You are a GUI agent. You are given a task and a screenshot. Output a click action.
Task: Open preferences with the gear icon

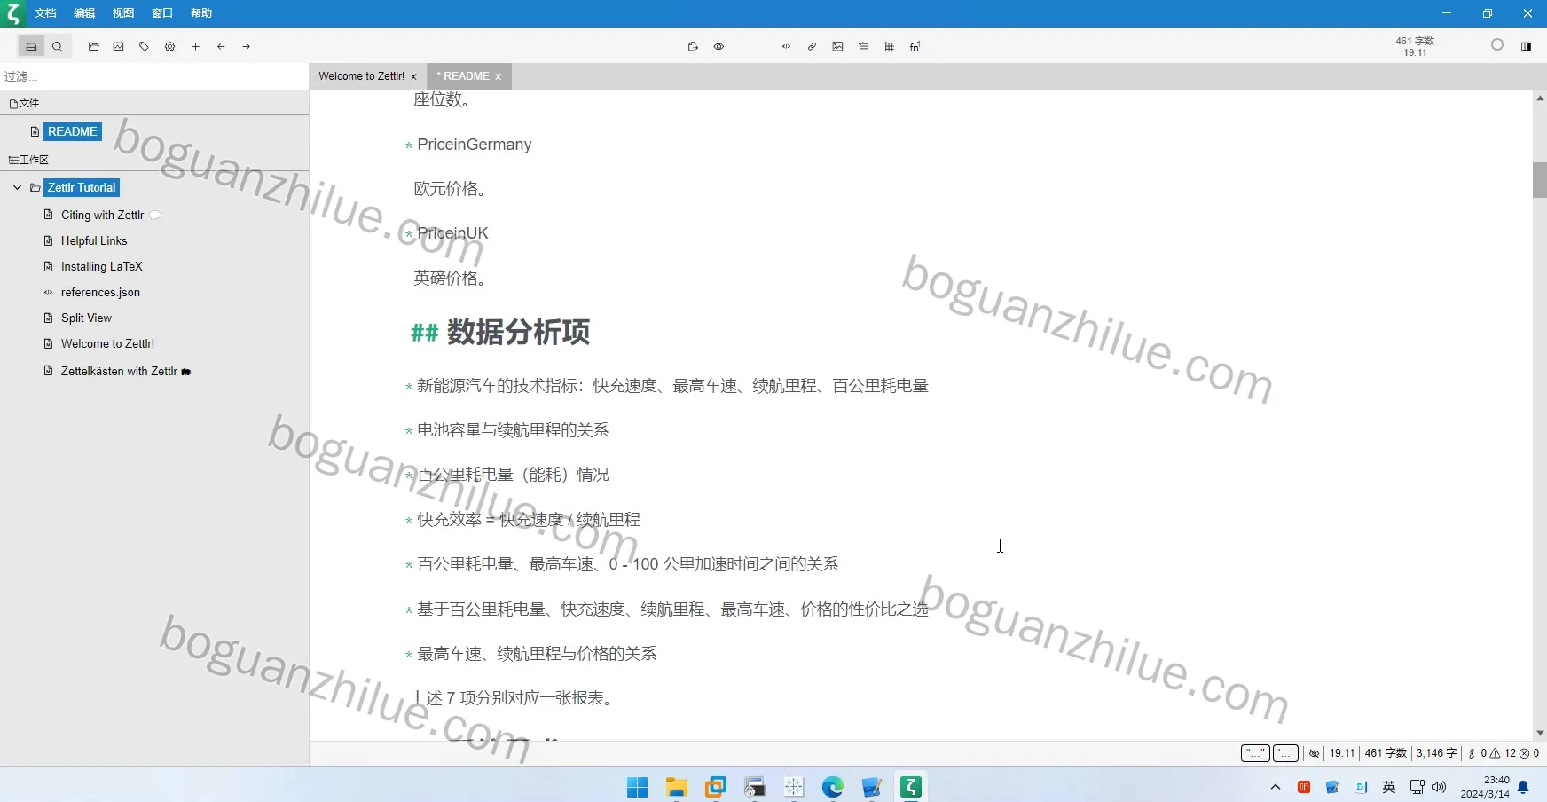click(x=170, y=47)
